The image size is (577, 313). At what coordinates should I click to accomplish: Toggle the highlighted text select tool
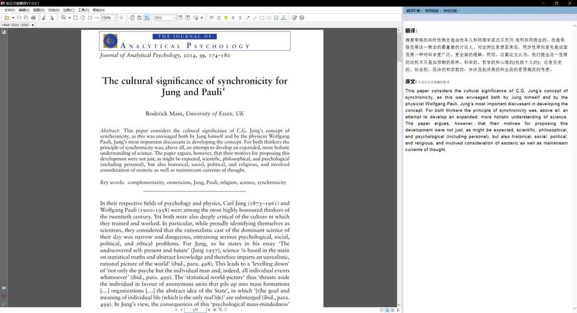point(147,18)
